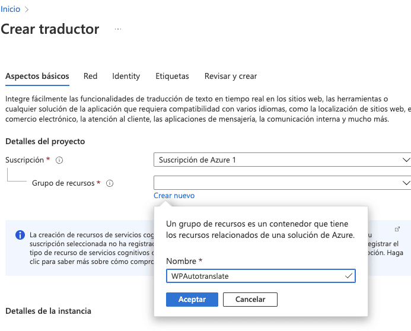Click the Suscripción field label
Screen dimensions: 411x331
(25, 160)
